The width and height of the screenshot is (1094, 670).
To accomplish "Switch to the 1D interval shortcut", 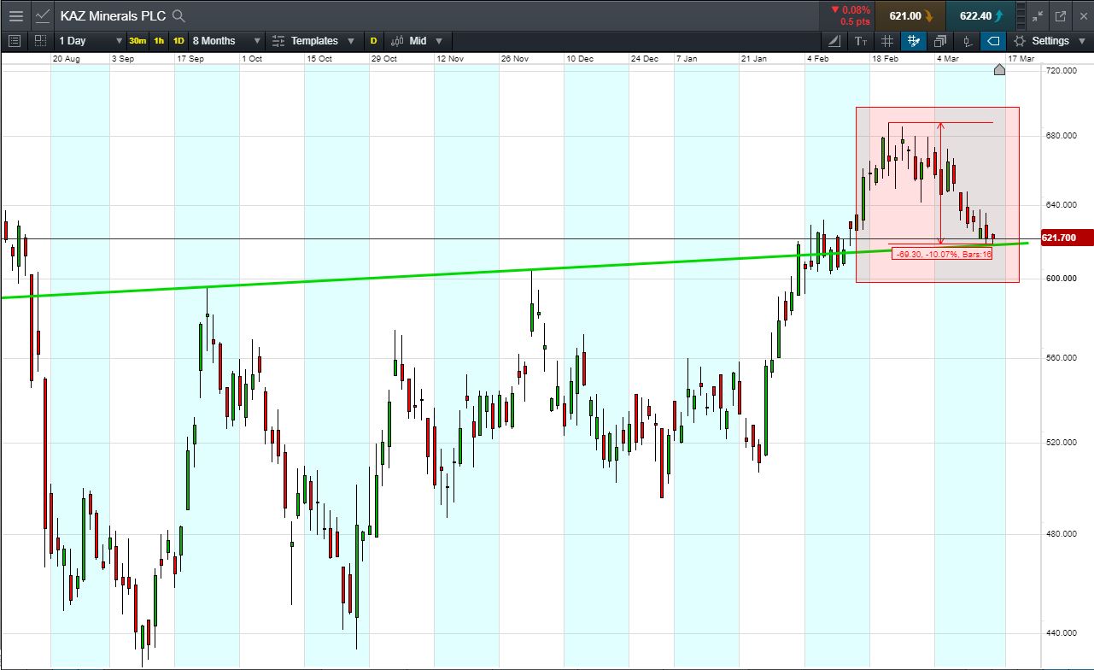I will coord(178,40).
